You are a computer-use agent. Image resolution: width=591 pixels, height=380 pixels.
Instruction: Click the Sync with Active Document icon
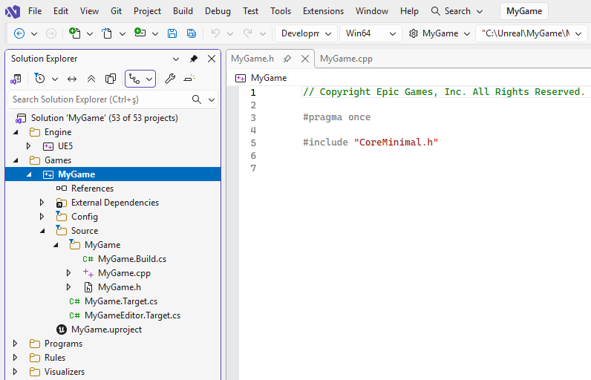pos(72,79)
